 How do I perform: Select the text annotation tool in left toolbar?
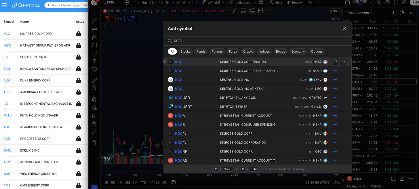(94, 61)
